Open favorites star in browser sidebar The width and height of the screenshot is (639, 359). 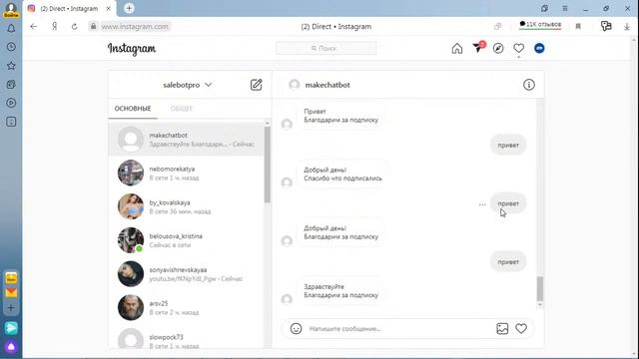click(11, 66)
